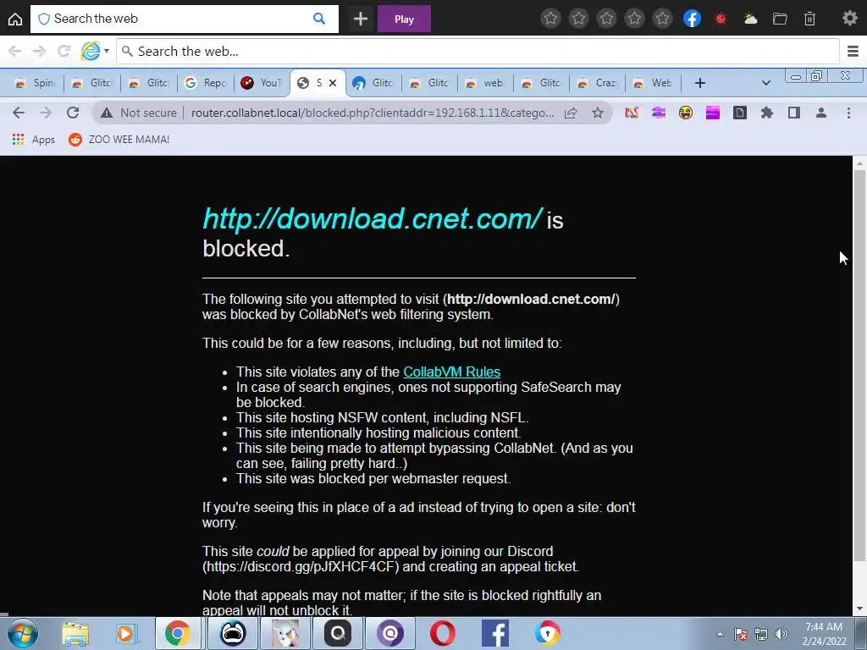Click the 'Not secure' warning indicator
Image resolution: width=867 pixels, height=650 pixels.
[x=138, y=113]
